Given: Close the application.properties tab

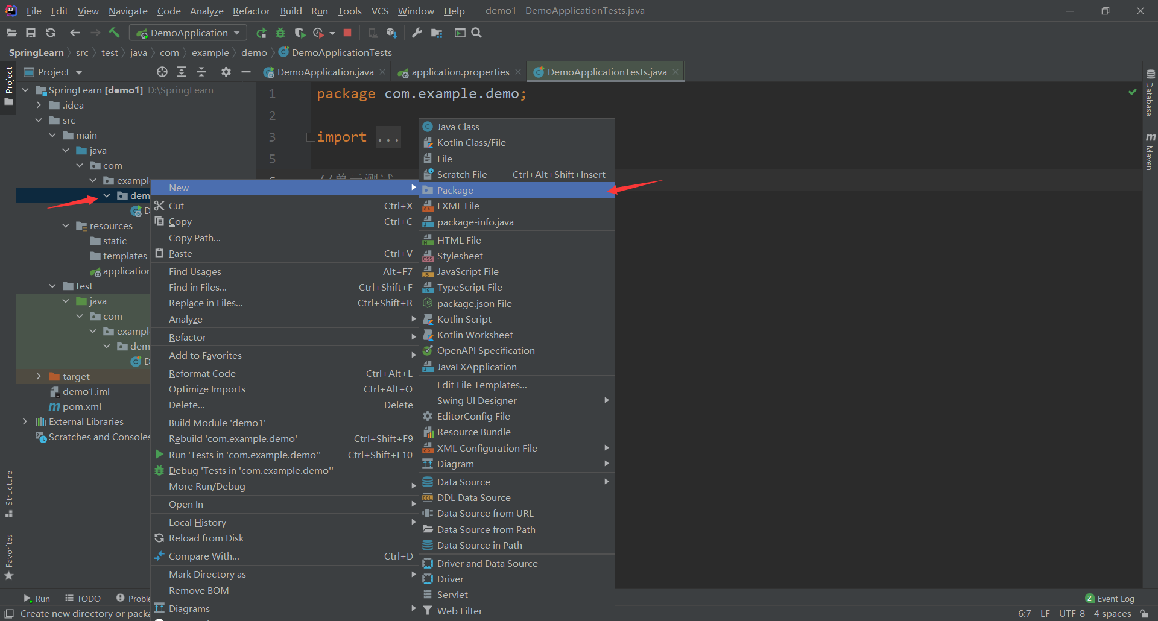Looking at the screenshot, I should (518, 72).
